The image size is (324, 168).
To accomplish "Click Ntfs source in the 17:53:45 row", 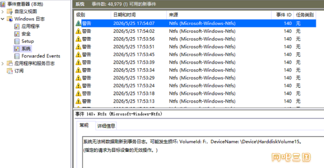I will (x=202, y=55).
